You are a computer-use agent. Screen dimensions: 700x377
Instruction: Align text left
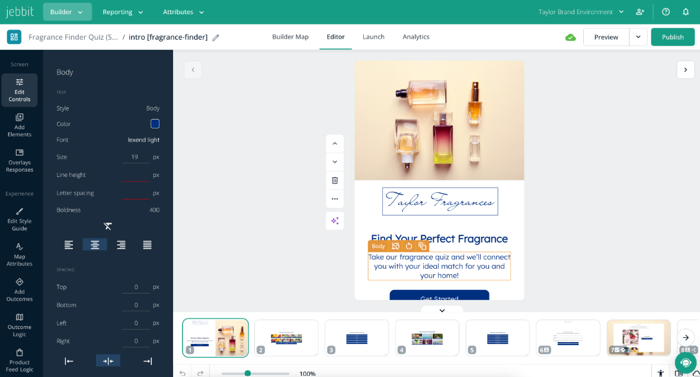pos(69,244)
